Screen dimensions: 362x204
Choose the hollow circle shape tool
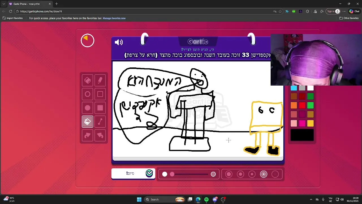coord(87,94)
